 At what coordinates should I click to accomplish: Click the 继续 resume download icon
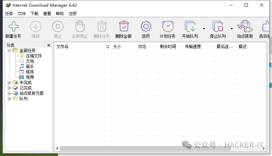[x=36, y=26]
